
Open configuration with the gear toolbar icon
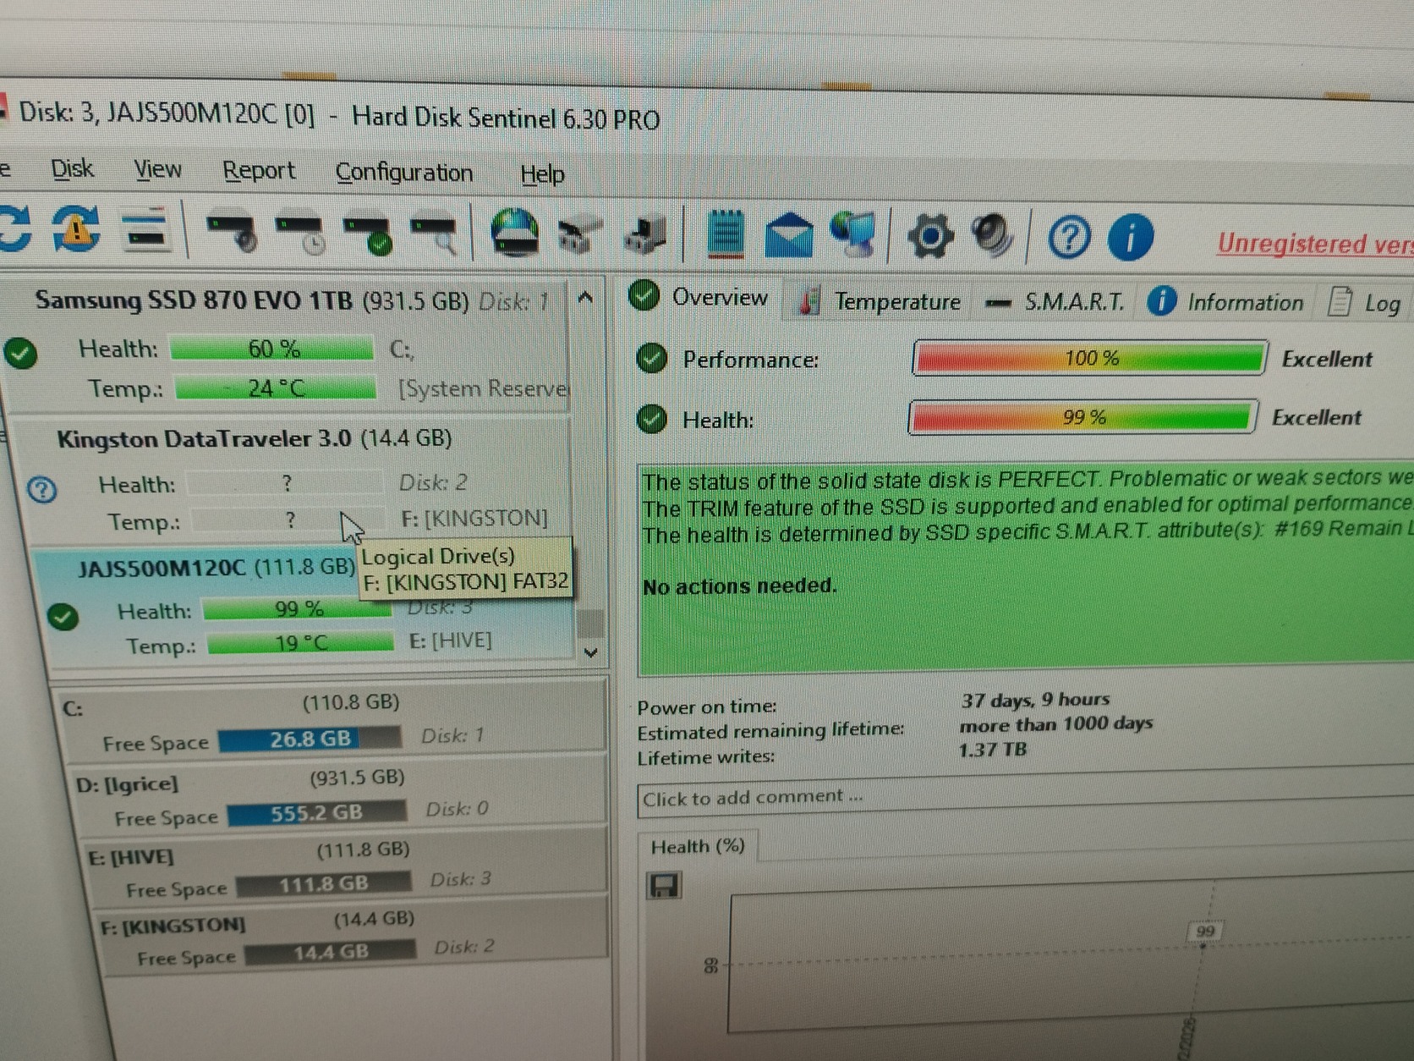tap(930, 236)
